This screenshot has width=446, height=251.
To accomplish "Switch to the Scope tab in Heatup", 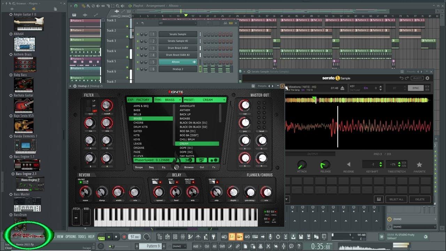I will coord(139,167).
